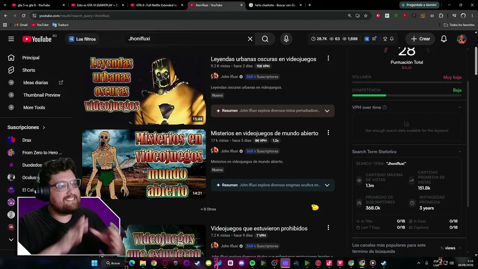The width and height of the screenshot is (478, 269).
Task: Open the vidIQ icon in the stats bar
Action: point(367,39)
